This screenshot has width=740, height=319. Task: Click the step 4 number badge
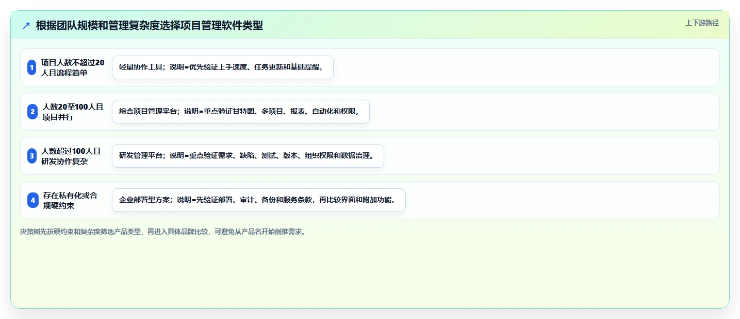(33, 200)
